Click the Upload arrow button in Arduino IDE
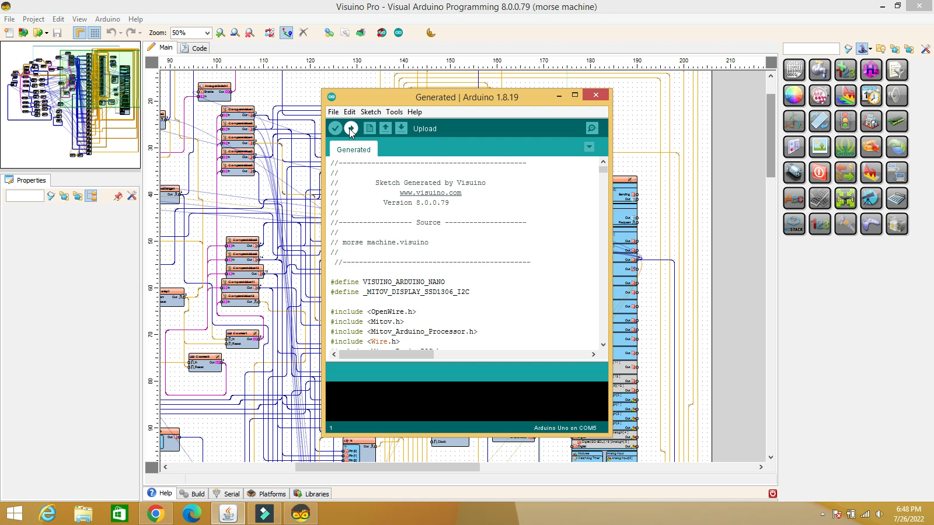 coord(351,128)
